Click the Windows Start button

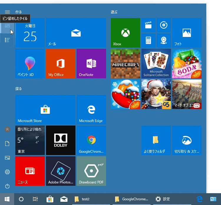point(7,199)
